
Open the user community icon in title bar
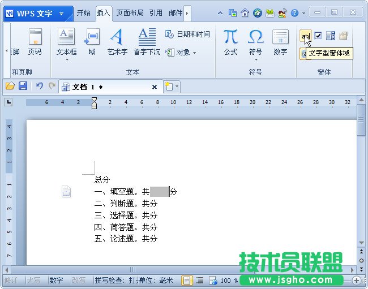click(283, 13)
